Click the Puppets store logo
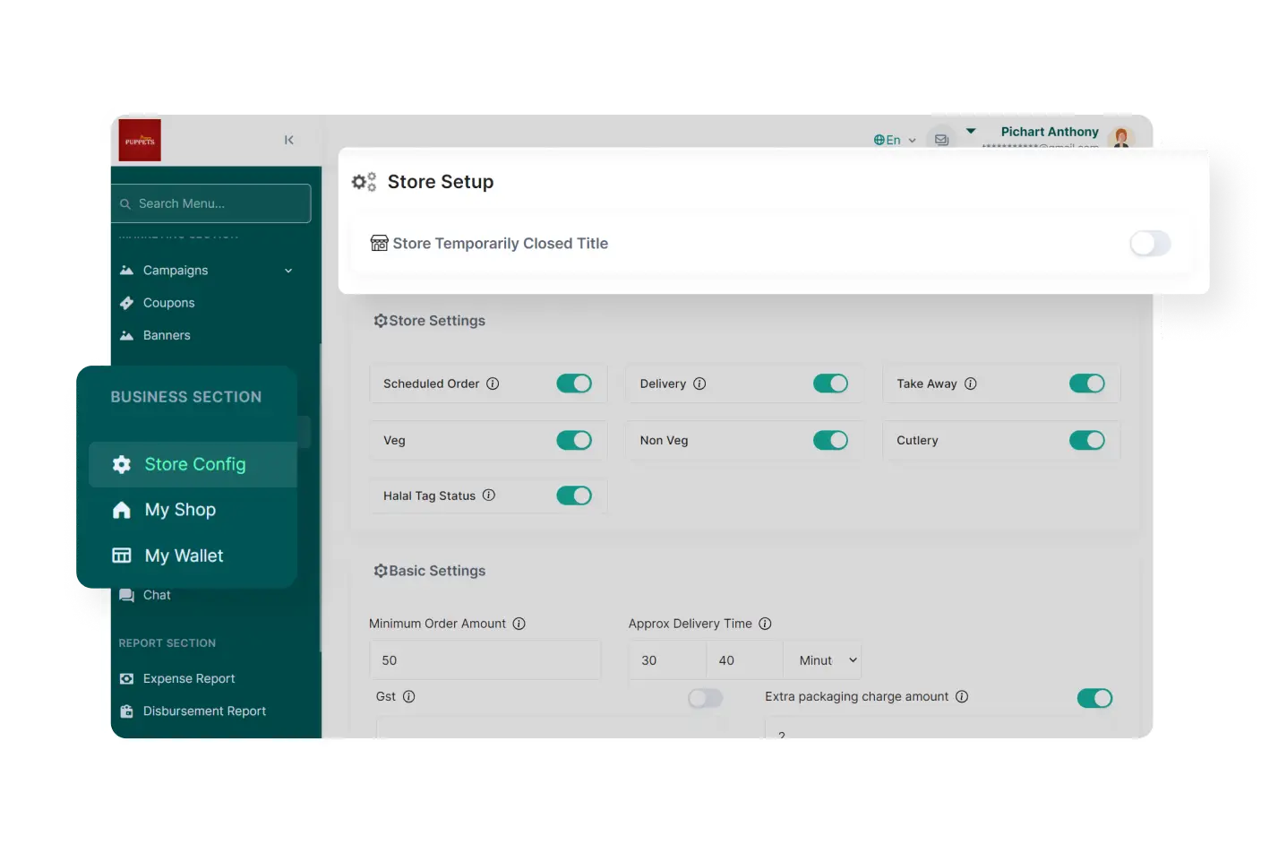1261x853 pixels. click(x=140, y=141)
